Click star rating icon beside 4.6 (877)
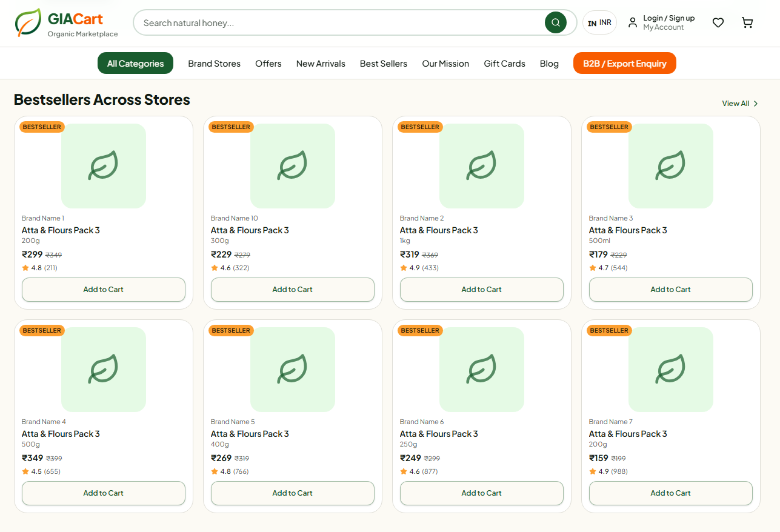The height and width of the screenshot is (532, 780). (x=404, y=471)
